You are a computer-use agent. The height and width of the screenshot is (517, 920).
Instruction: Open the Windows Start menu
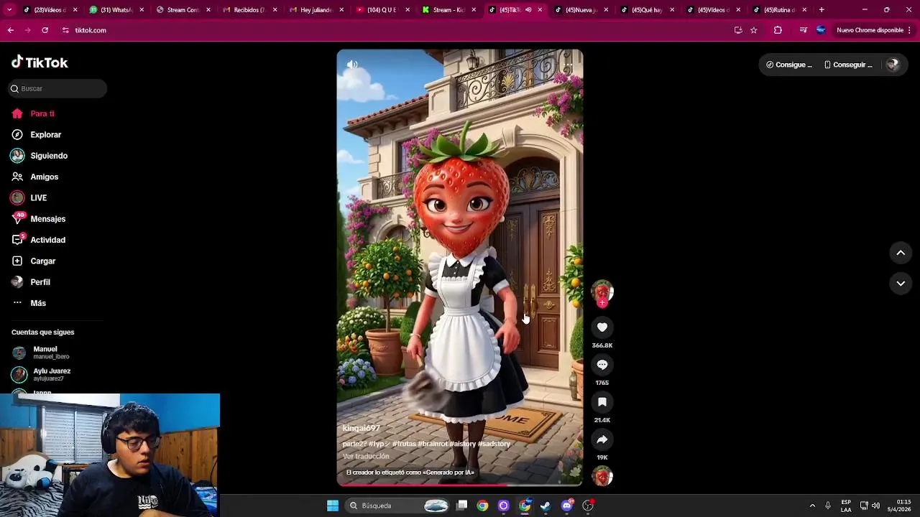[333, 506]
